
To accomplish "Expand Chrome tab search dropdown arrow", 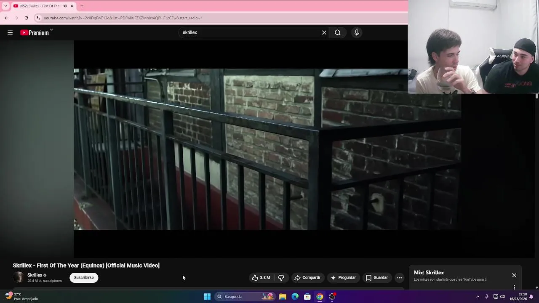I will tap(5, 6).
